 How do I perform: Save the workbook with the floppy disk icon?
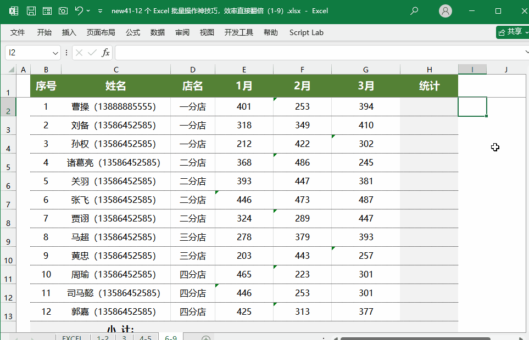[31, 11]
